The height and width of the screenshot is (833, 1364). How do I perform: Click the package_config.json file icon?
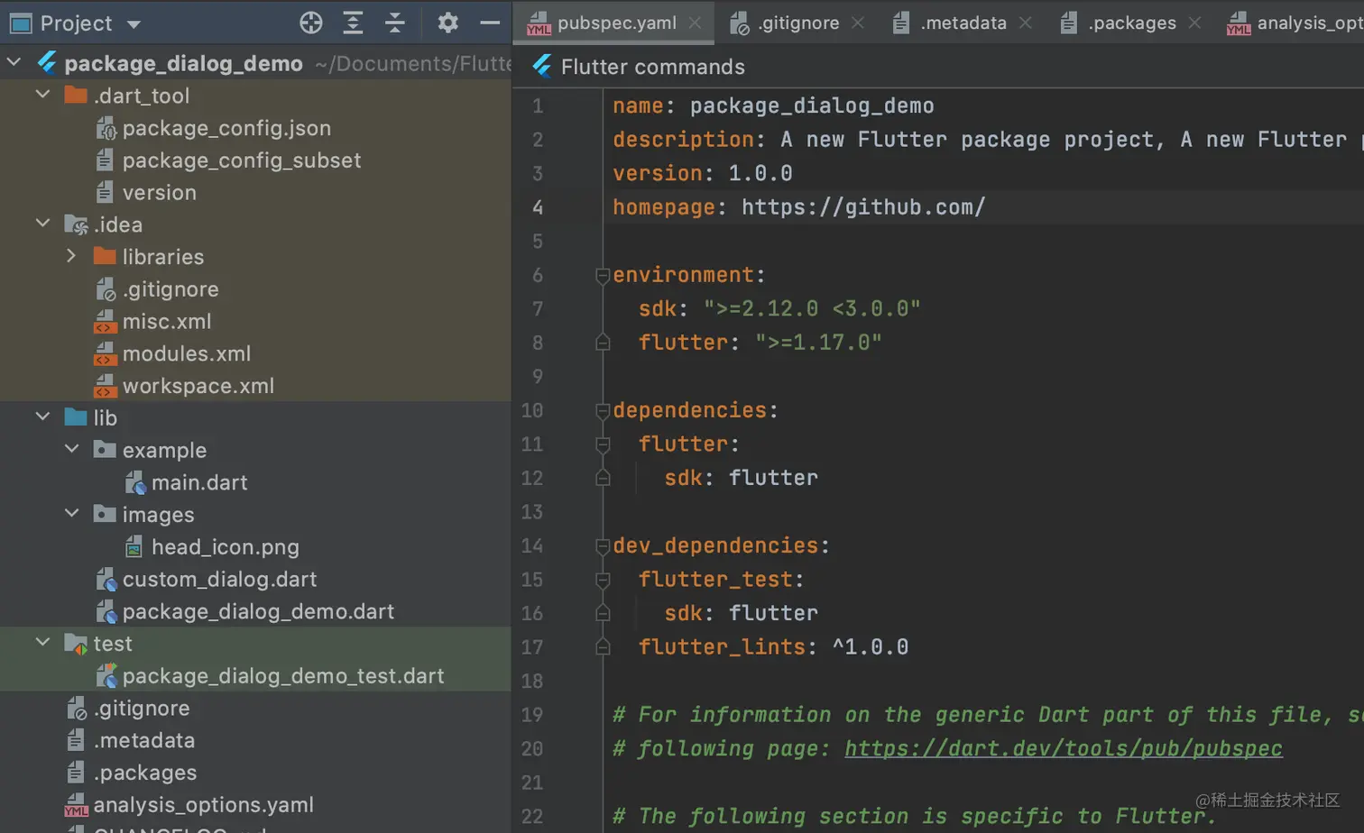click(106, 129)
